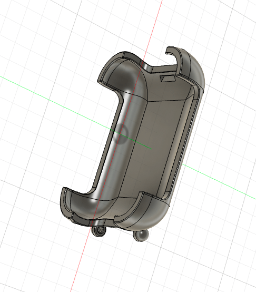Click the circular dimple on the side wall
This screenshot has height=292, width=256.
click(121, 134)
